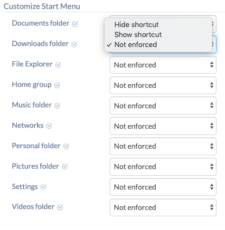
Task: Click the checkmark icon beside Personal folder
Action: tap(66, 146)
